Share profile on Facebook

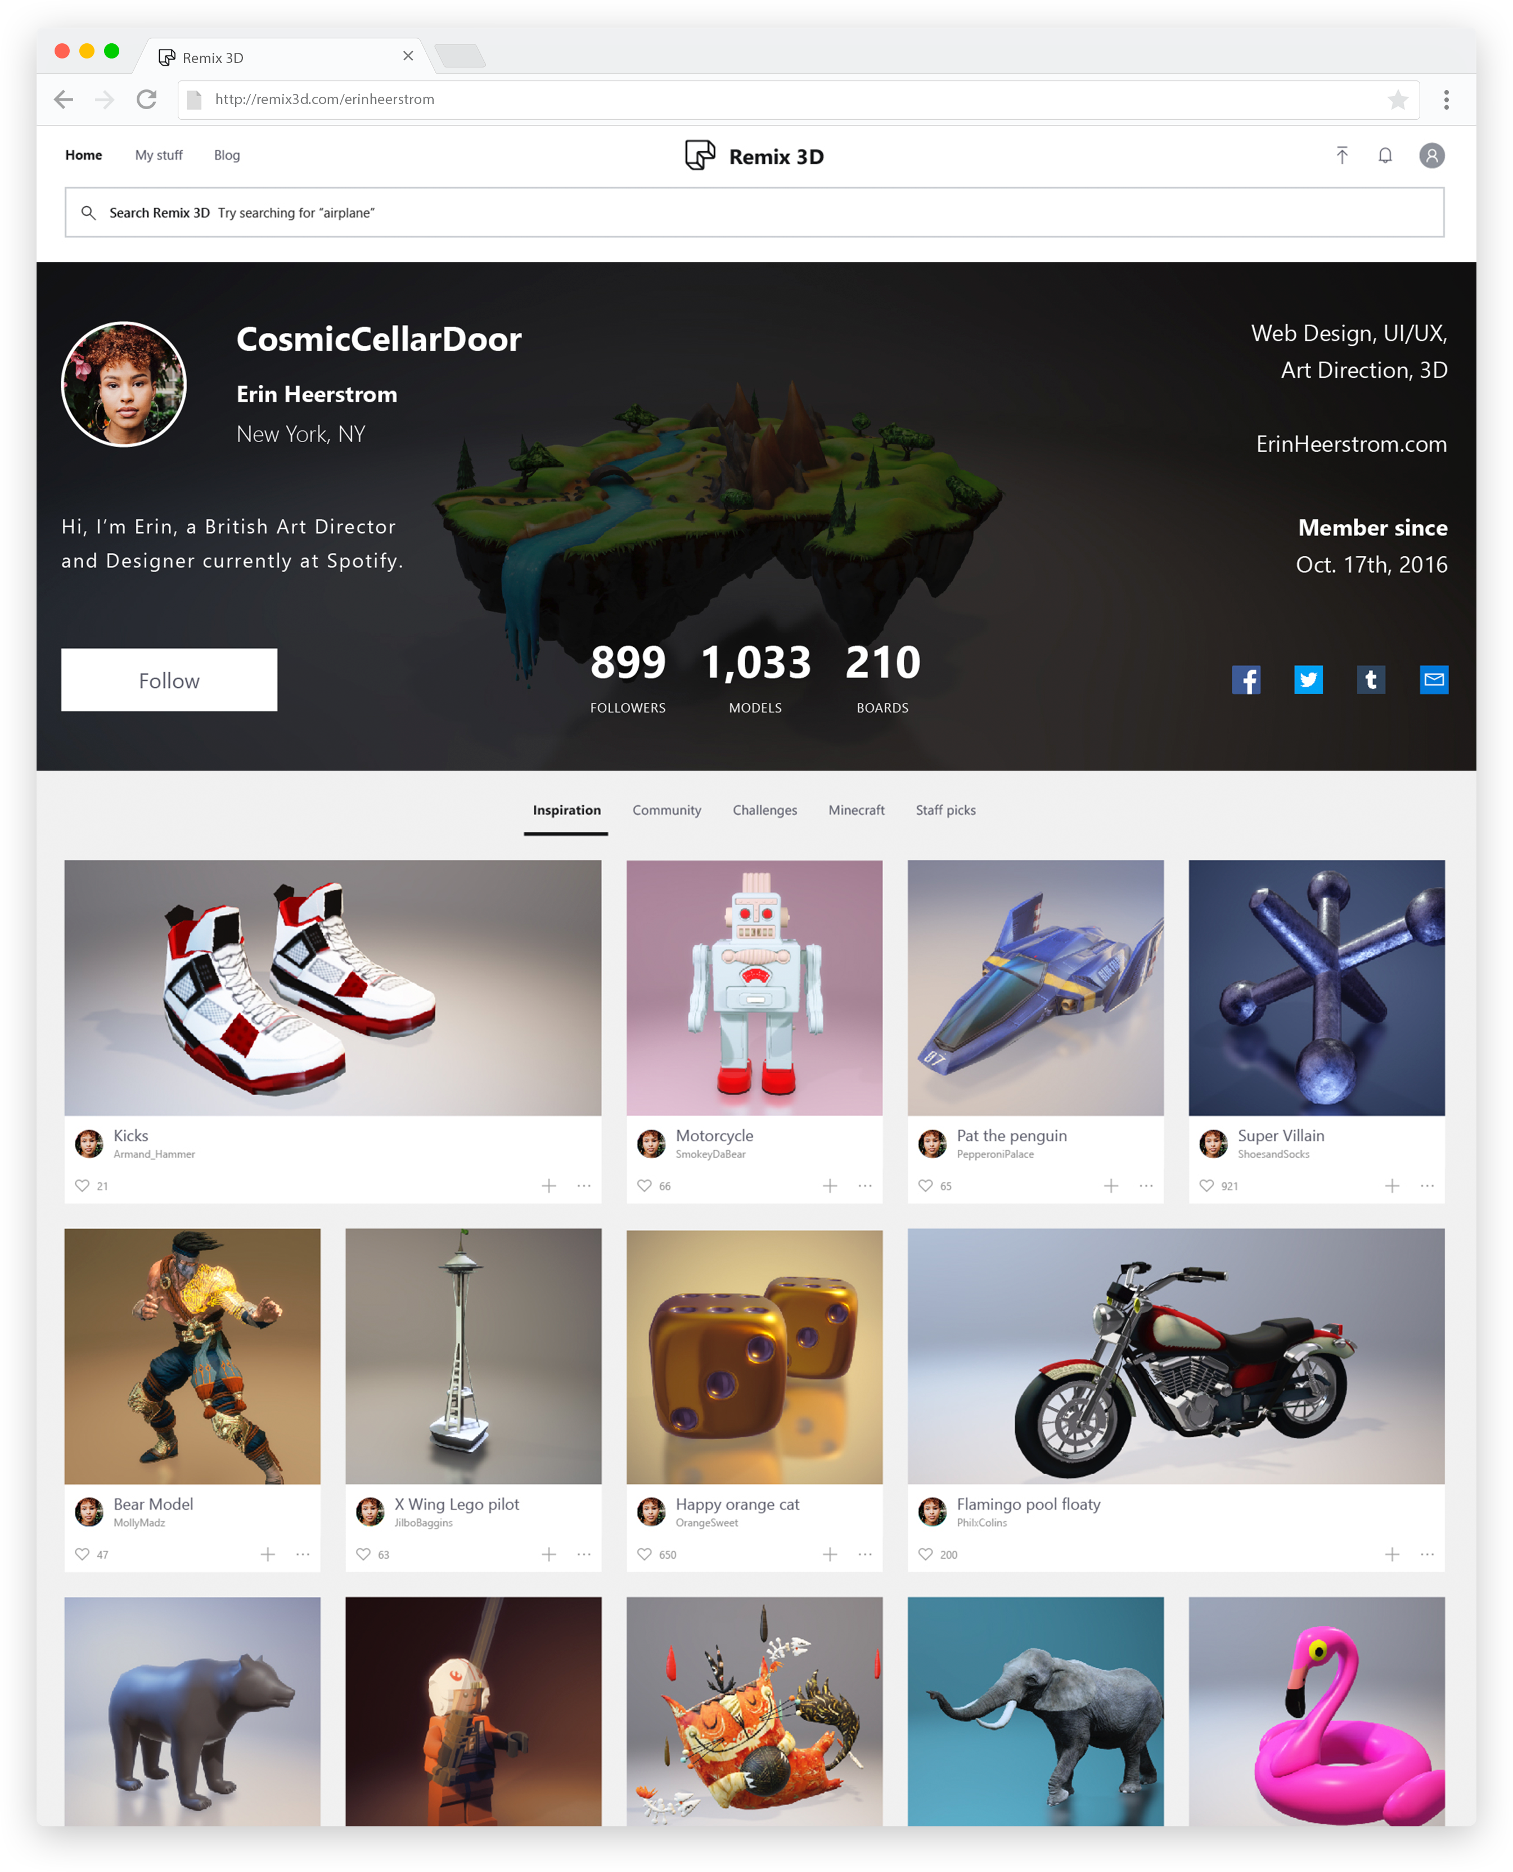click(1246, 679)
